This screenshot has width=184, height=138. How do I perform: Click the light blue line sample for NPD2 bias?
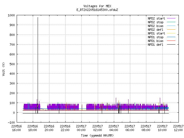(171, 26)
